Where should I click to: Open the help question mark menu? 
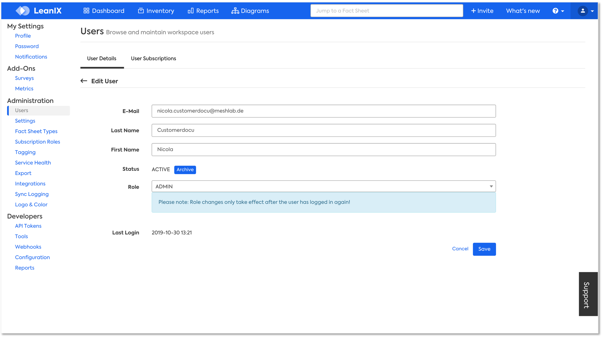pyautogui.click(x=555, y=11)
